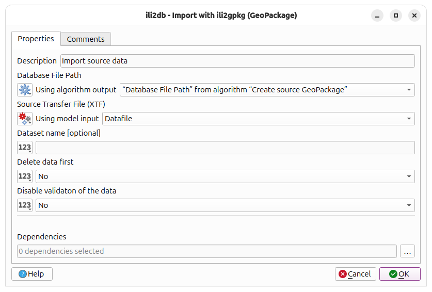Expand the Delete data first dropdown

225,176
